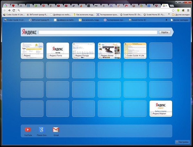Viewport: 193px width, 147px height.
Task: Open Codec Guide bookmark in browser bookmarks bar
Action: tap(14, 15)
